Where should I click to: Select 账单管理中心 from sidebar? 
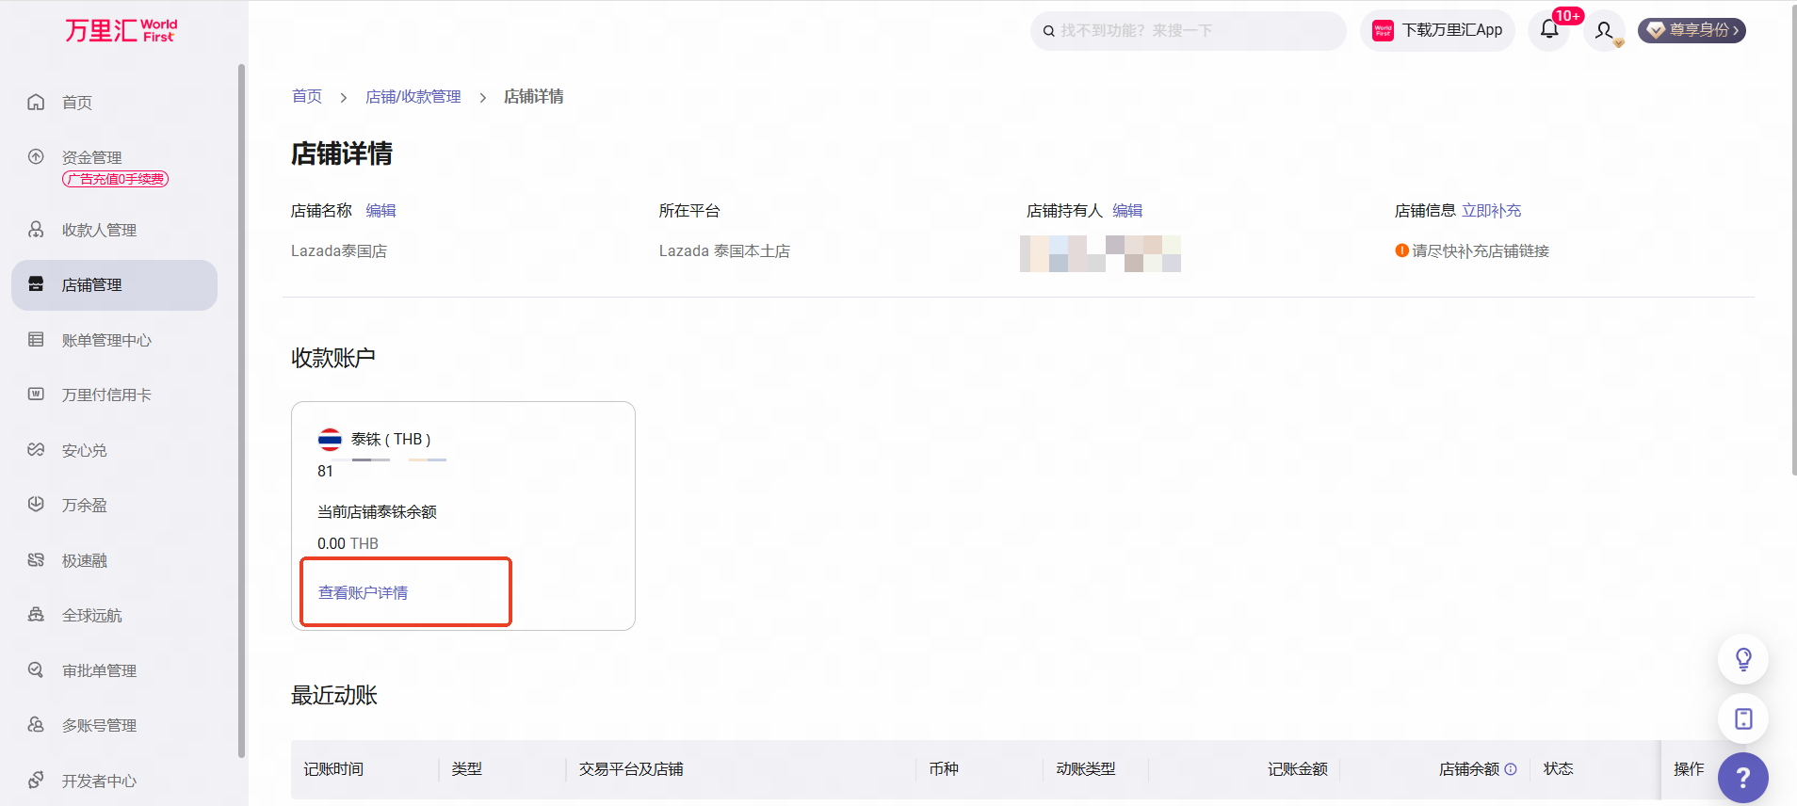tap(106, 340)
